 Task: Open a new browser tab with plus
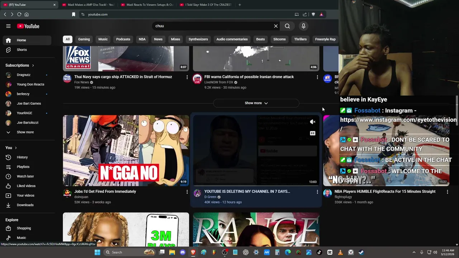(x=240, y=5)
